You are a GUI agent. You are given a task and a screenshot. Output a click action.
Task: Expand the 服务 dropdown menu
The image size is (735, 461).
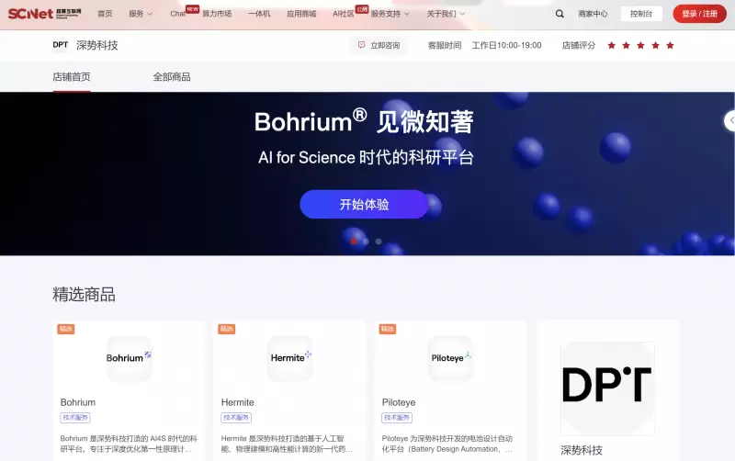pyautogui.click(x=140, y=14)
